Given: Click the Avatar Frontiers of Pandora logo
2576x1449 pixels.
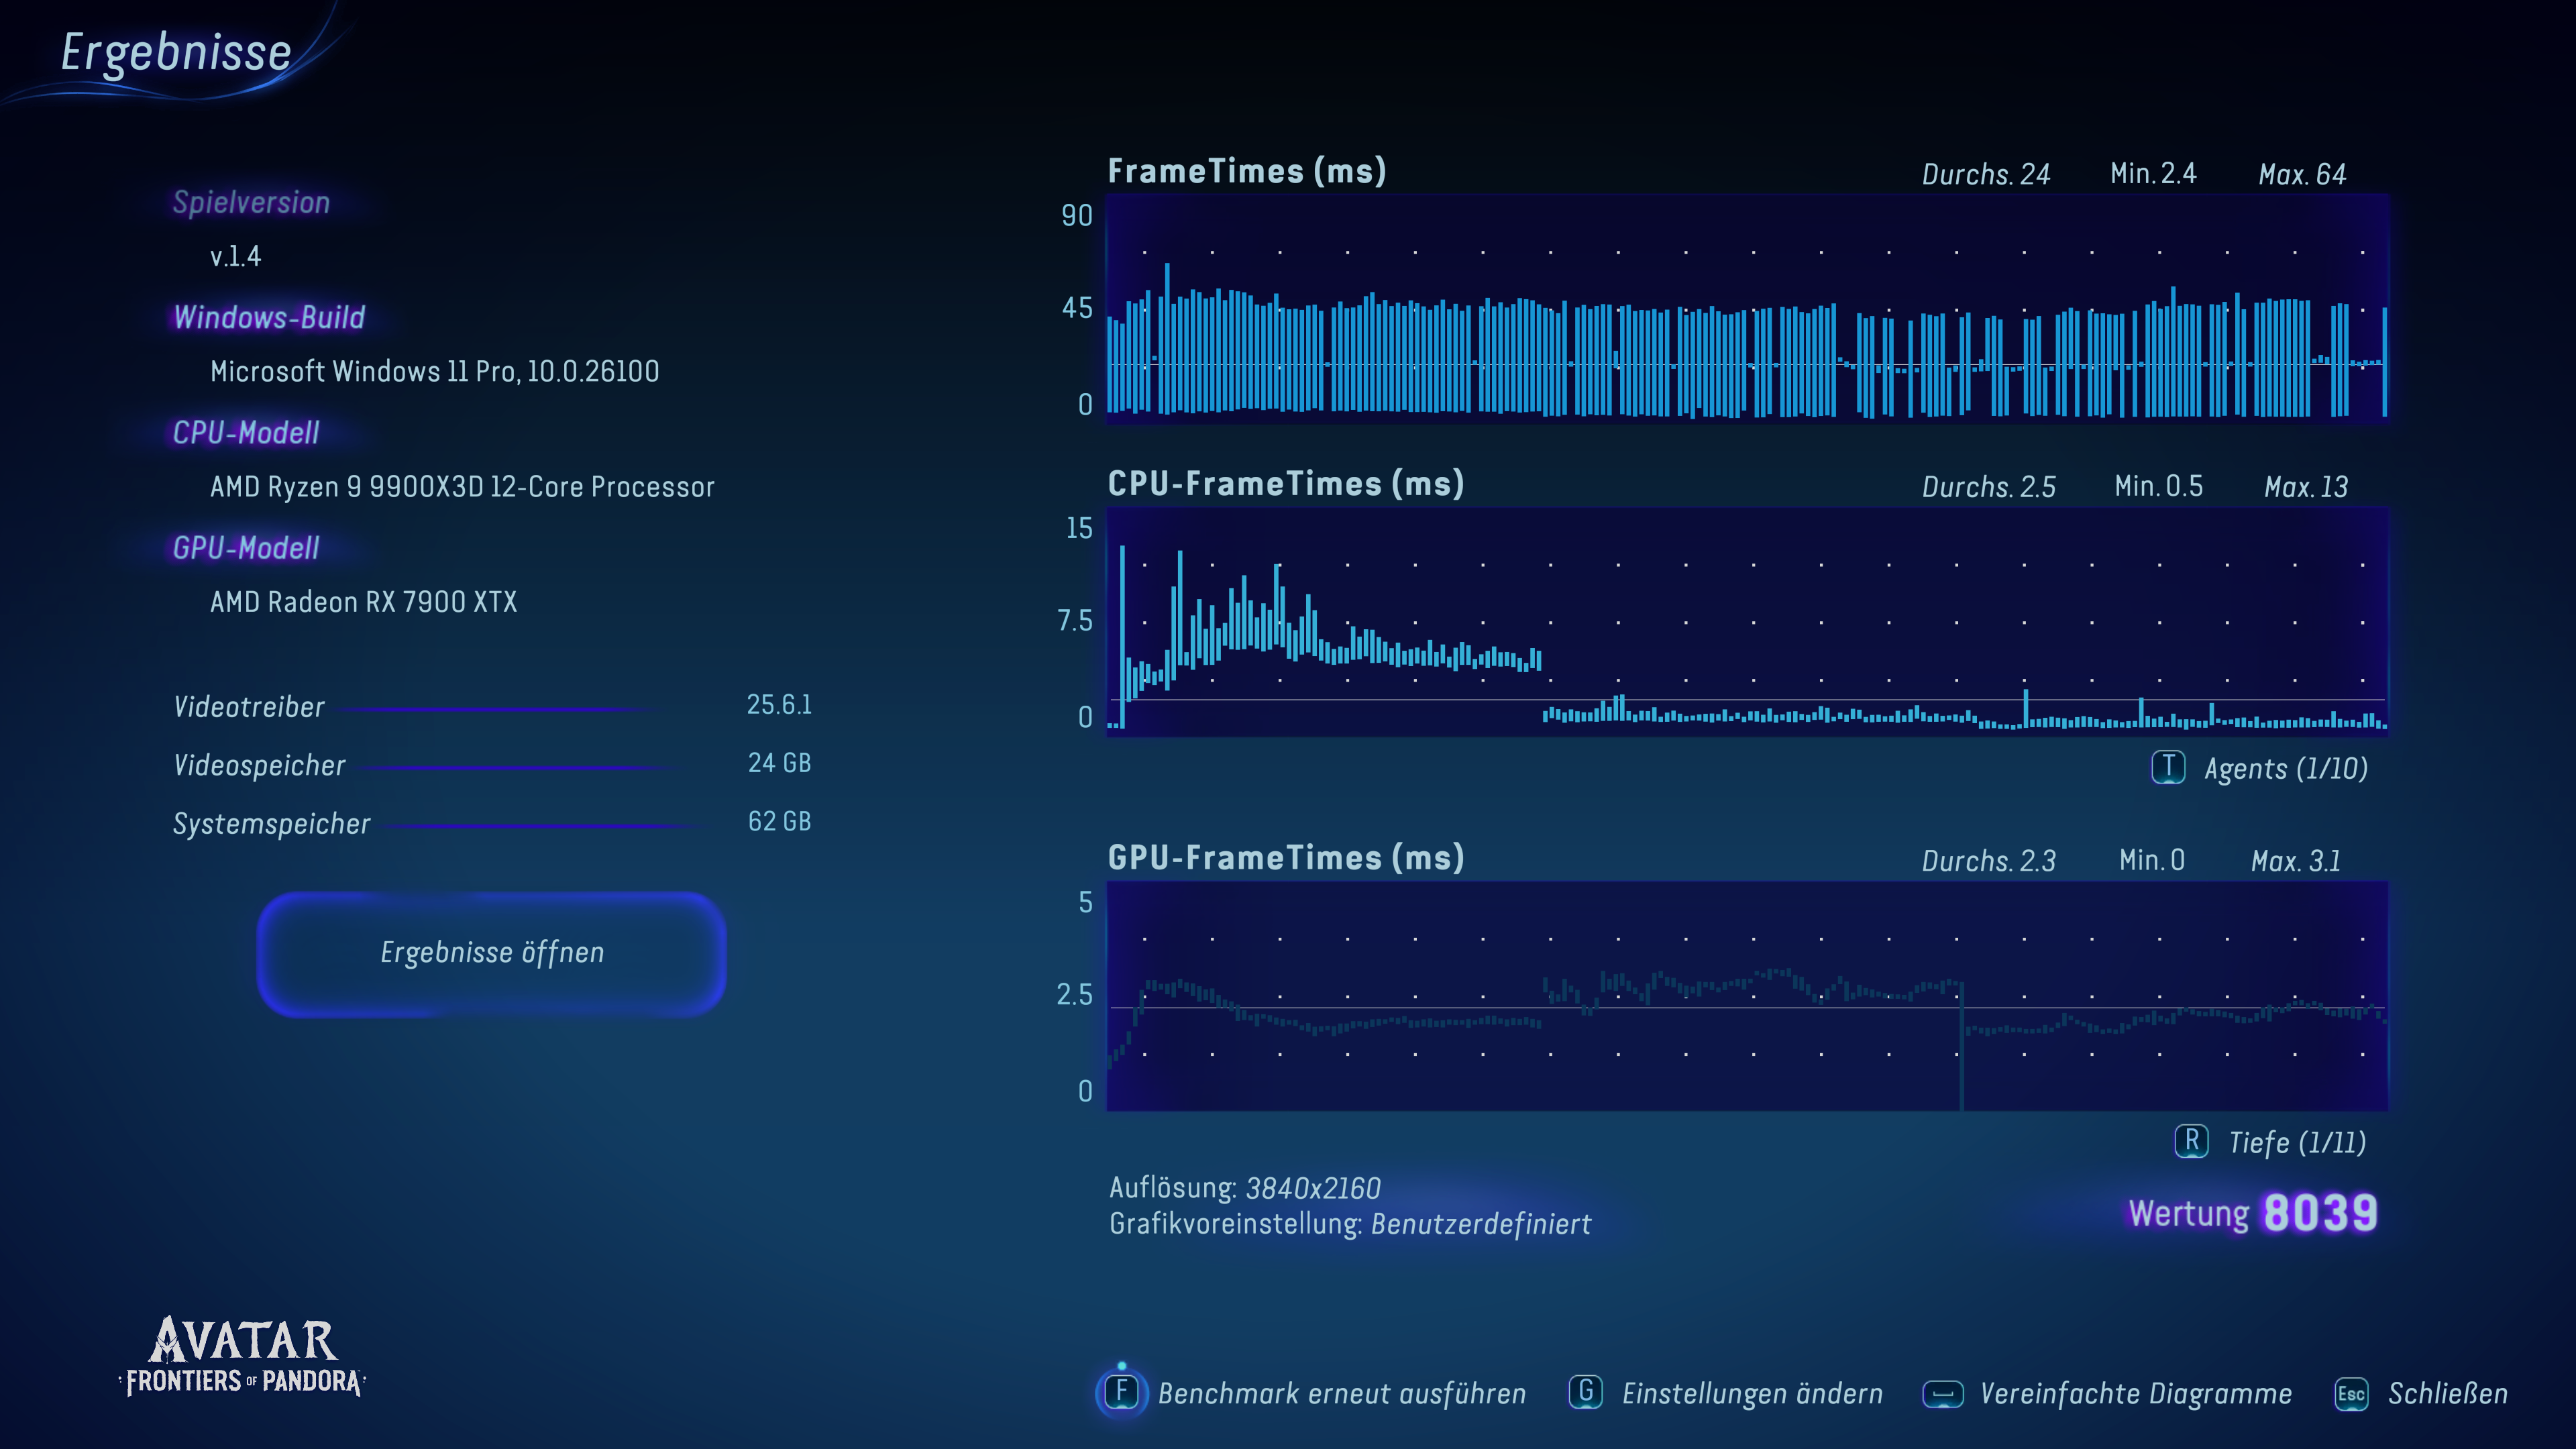Looking at the screenshot, I should click(x=243, y=1357).
